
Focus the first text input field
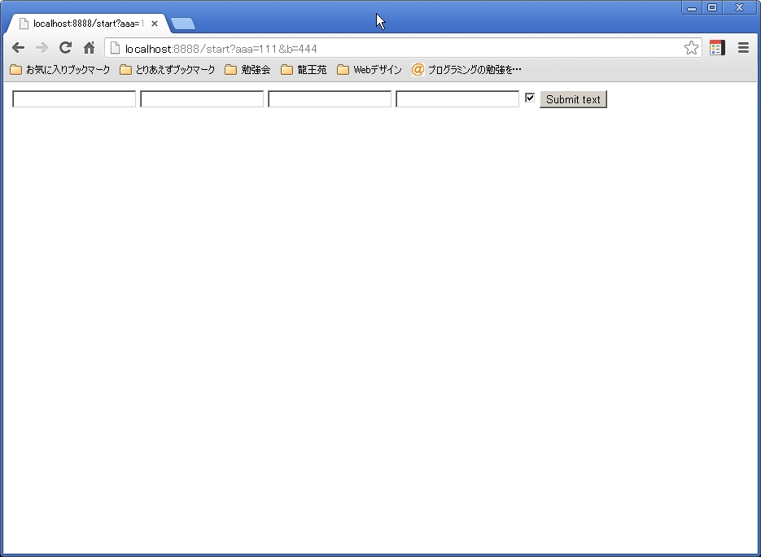pos(74,99)
